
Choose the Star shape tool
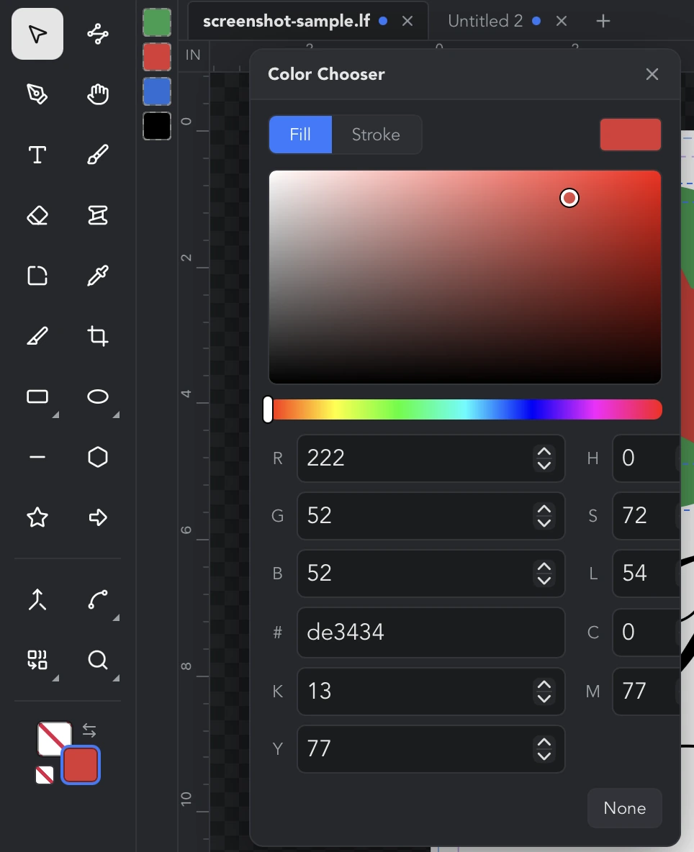click(37, 517)
